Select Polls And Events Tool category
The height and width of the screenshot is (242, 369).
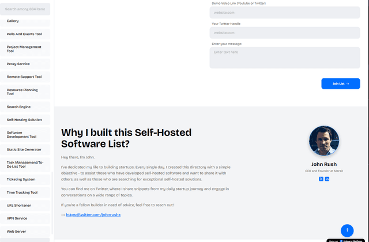point(25,34)
